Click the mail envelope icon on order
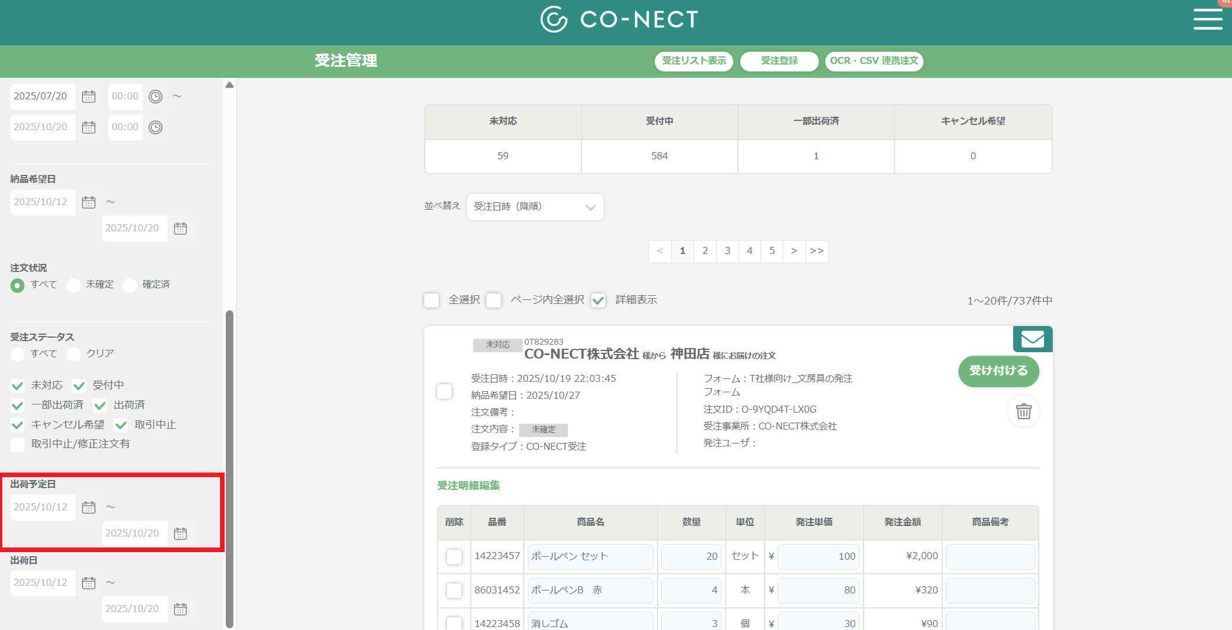The image size is (1232, 630). 1032,339
